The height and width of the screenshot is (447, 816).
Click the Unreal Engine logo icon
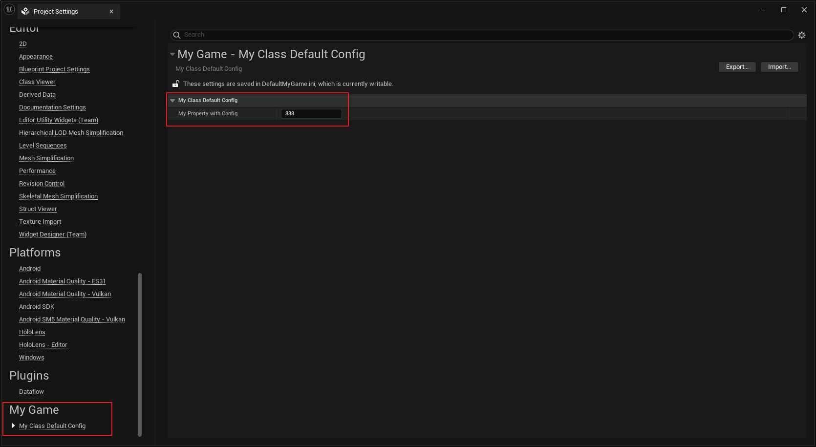(9, 10)
